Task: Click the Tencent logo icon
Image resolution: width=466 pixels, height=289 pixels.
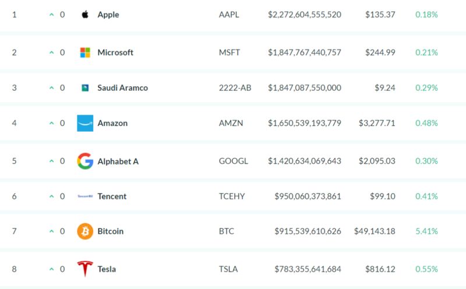Action: tap(85, 196)
